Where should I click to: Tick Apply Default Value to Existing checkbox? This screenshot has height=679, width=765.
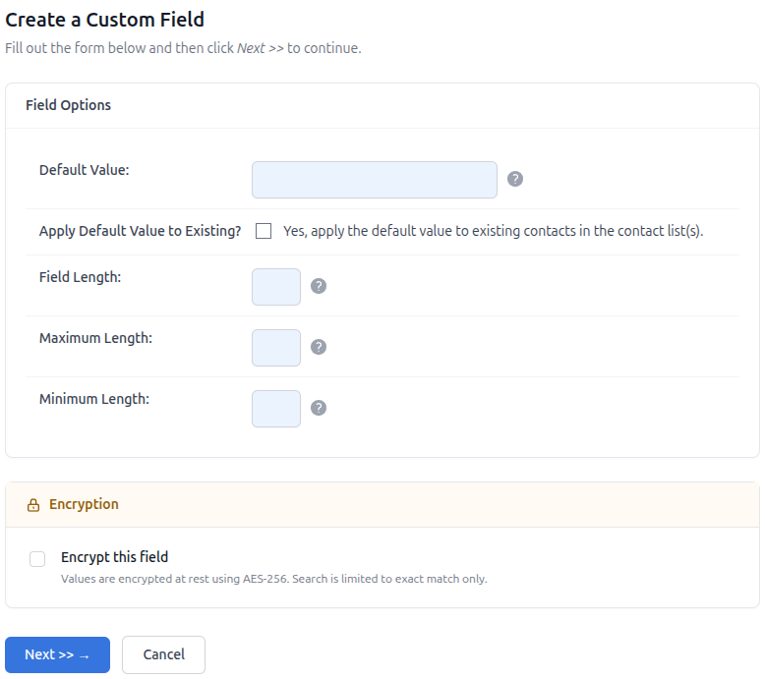click(x=264, y=231)
